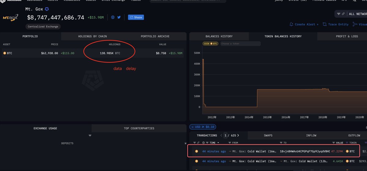Click the page number 1 field
Viewport: 367px width, 171px height.
click(226, 135)
